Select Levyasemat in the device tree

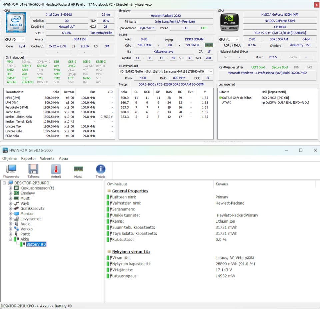31,219
